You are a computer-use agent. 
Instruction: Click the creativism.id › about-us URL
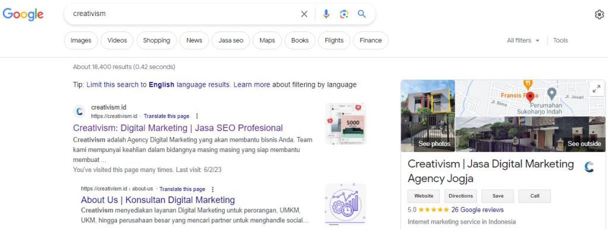tap(117, 189)
